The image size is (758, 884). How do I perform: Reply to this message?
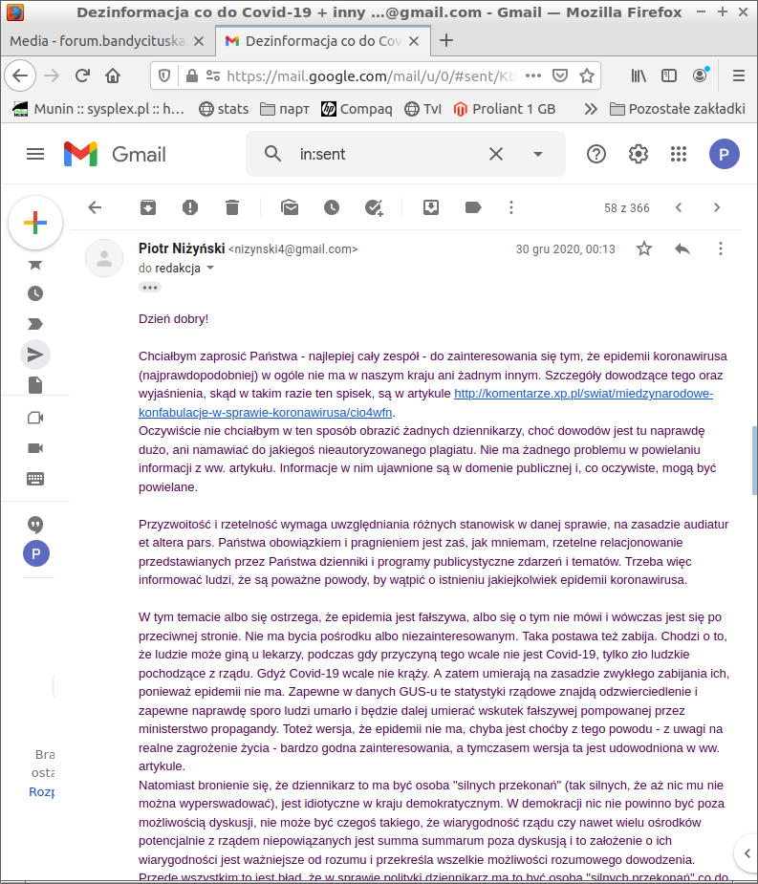click(682, 248)
